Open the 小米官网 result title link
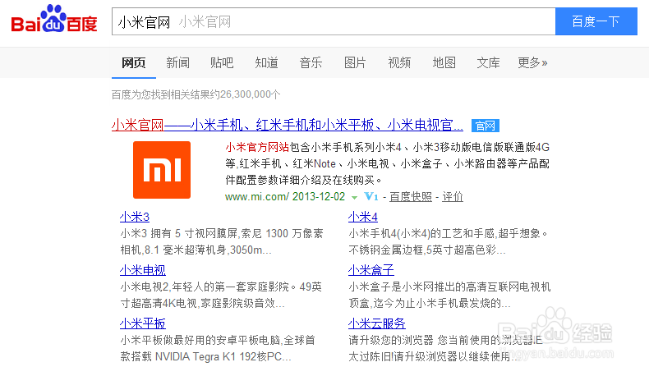The image size is (649, 376). coord(288,125)
